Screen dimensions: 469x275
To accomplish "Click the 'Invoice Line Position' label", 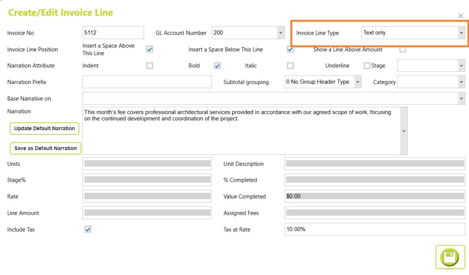I will 33,49.
